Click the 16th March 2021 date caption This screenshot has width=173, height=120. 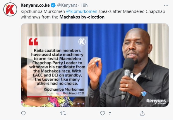[x=73, y=93]
